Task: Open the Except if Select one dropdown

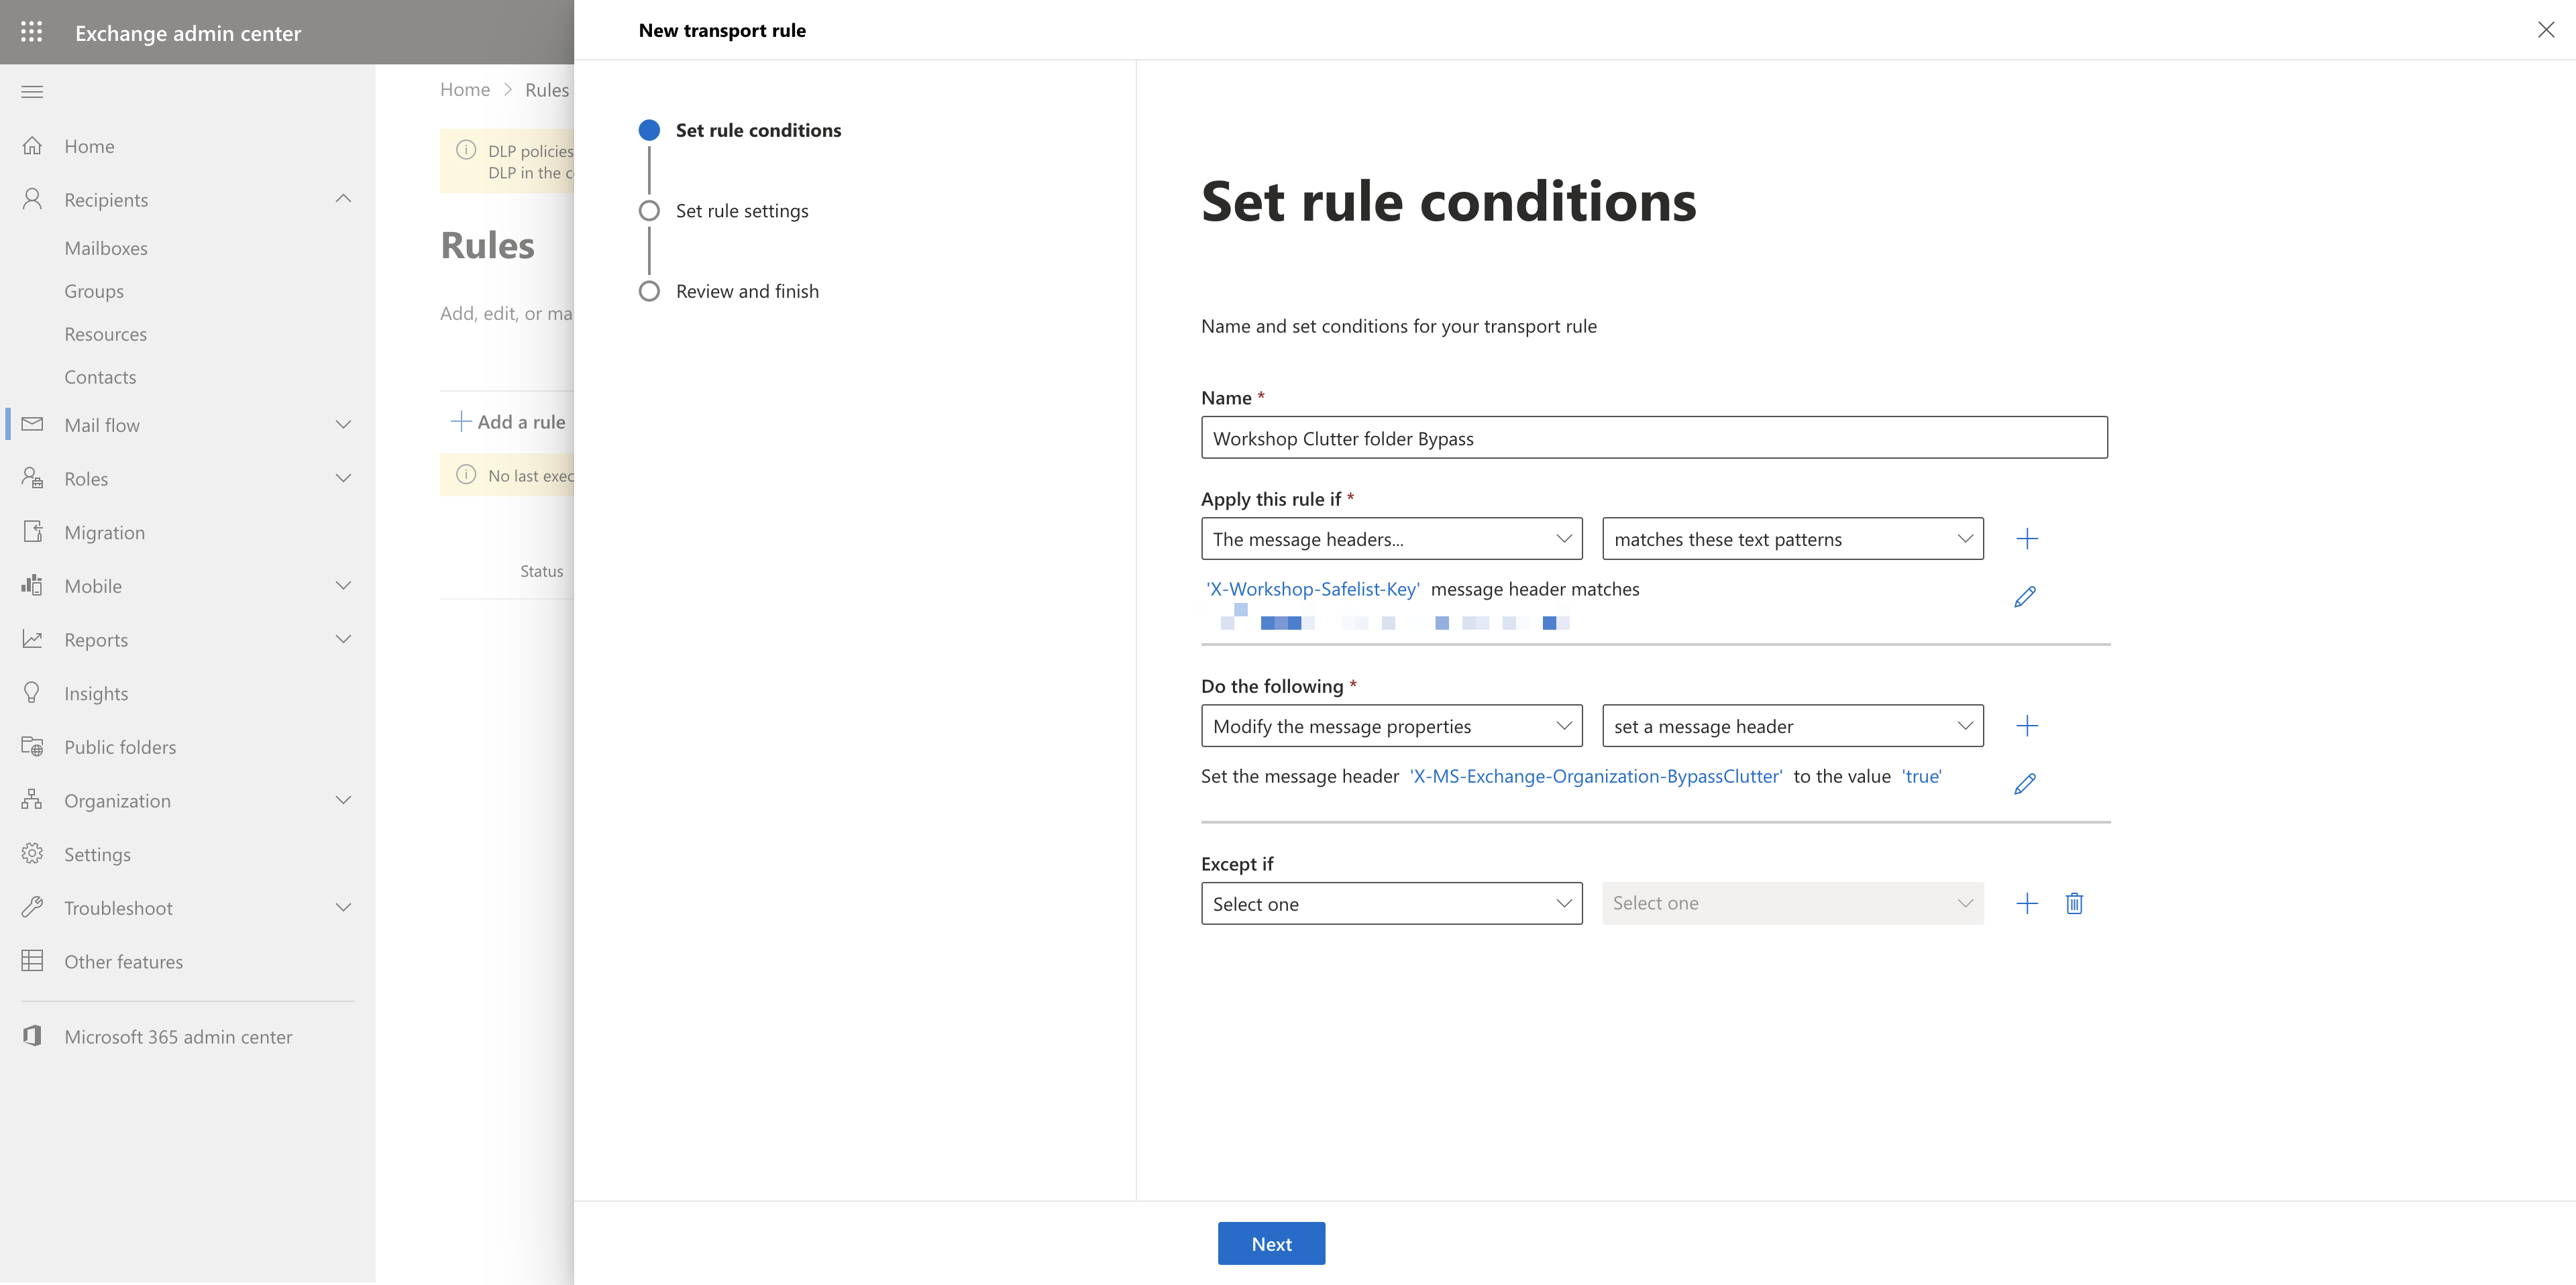Action: pos(1391,904)
